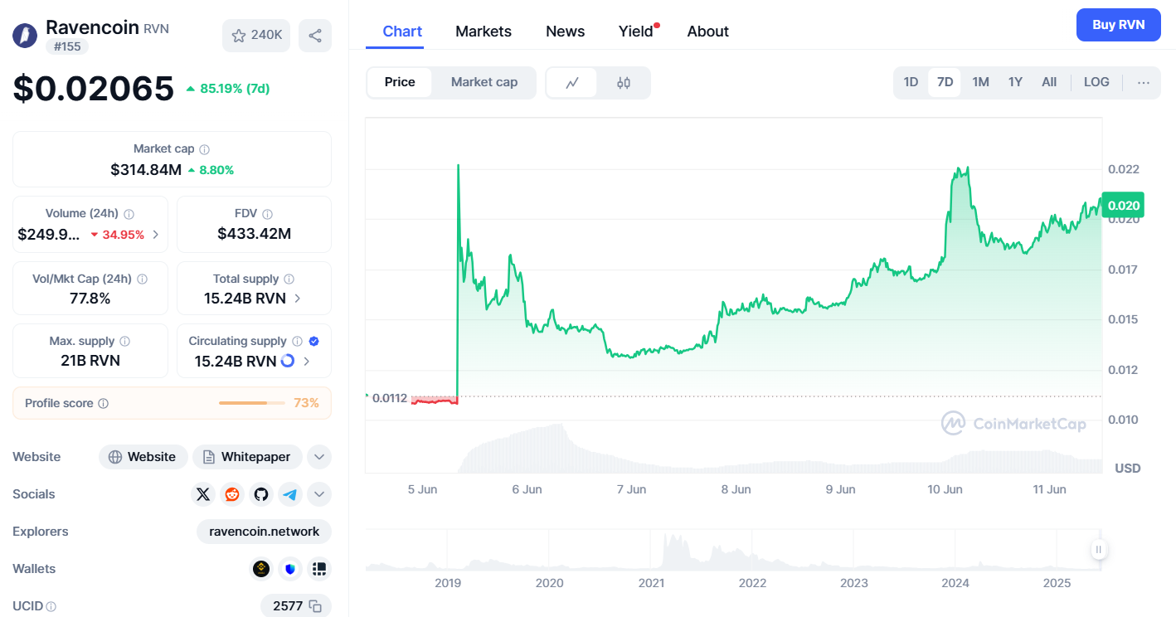Viewport: 1176px width, 617px height.
Task: Switch to the line chart icon
Action: (572, 83)
